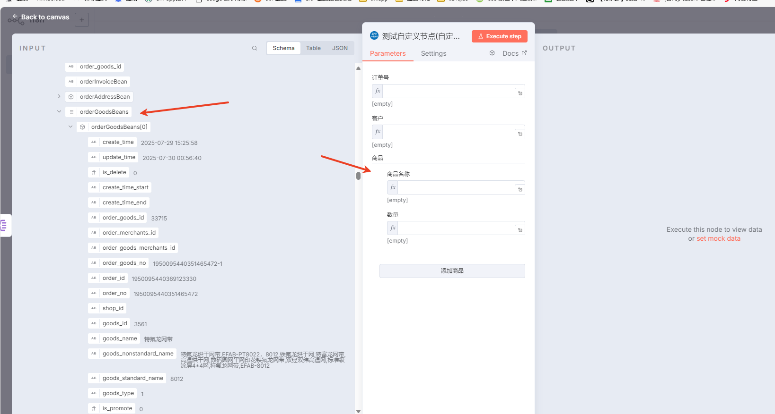775x414 pixels.
Task: Click the hash type icon of is_delete
Action: [x=94, y=172]
